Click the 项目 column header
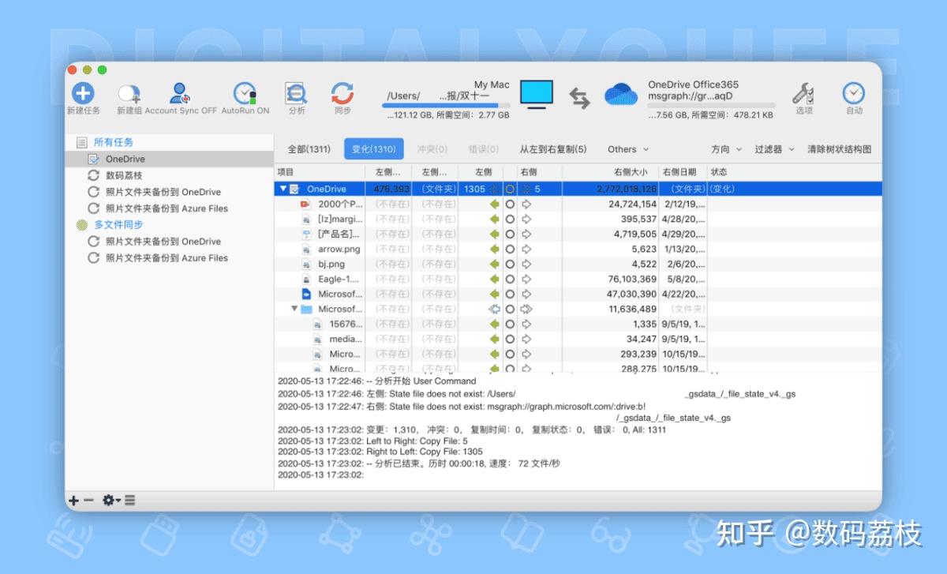Image resolution: width=947 pixels, height=574 pixels. click(x=320, y=172)
